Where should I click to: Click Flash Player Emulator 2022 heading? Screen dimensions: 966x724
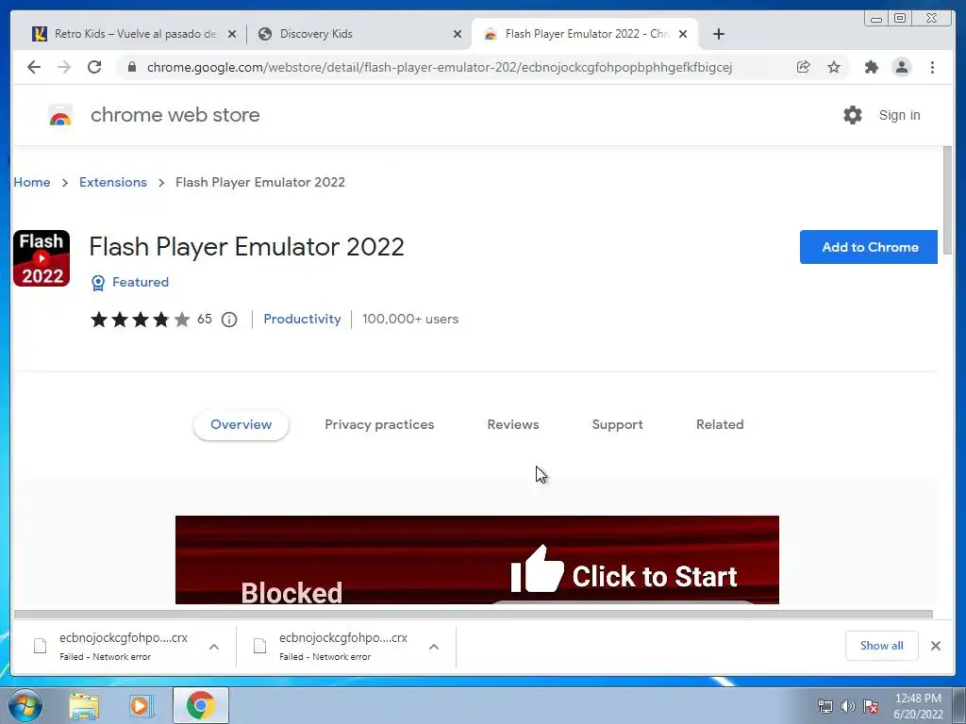(246, 247)
